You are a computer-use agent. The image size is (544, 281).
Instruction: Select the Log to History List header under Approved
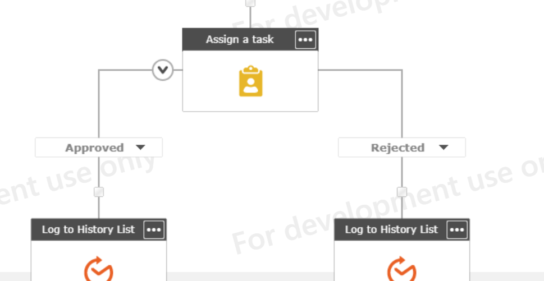[x=88, y=230]
